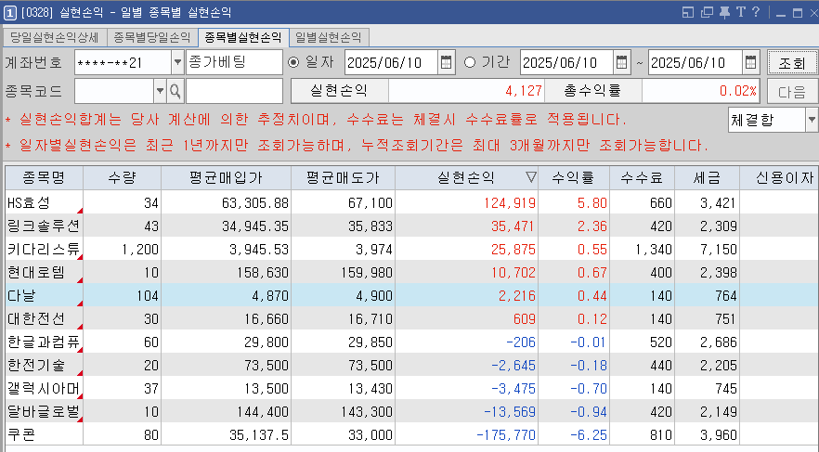Switch to the 당일실현손익상세 tab
Screen dimensions: 819x452
click(55, 37)
